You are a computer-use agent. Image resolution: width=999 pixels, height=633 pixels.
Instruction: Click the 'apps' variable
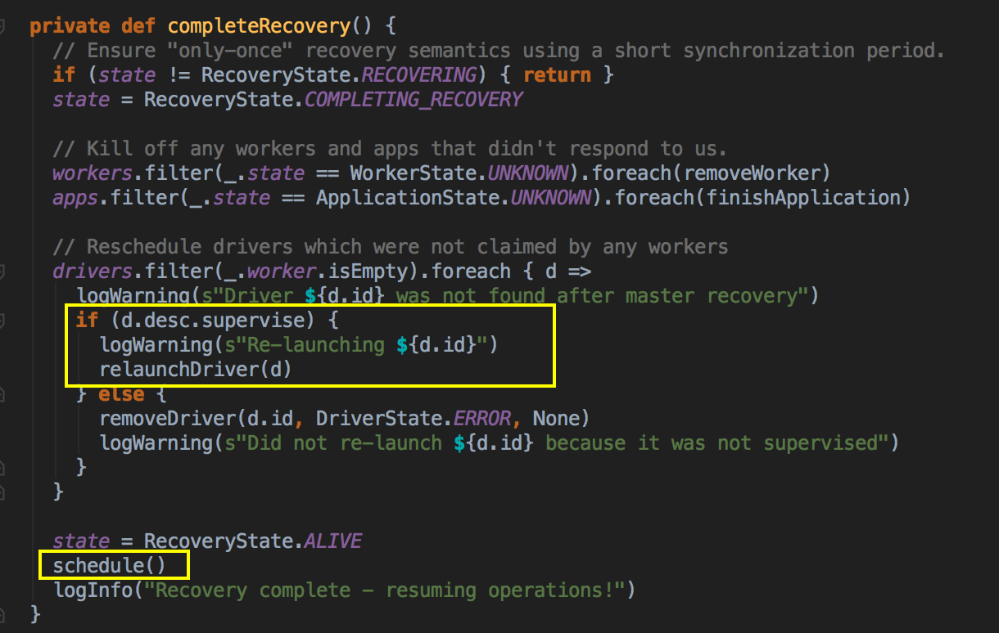75,198
